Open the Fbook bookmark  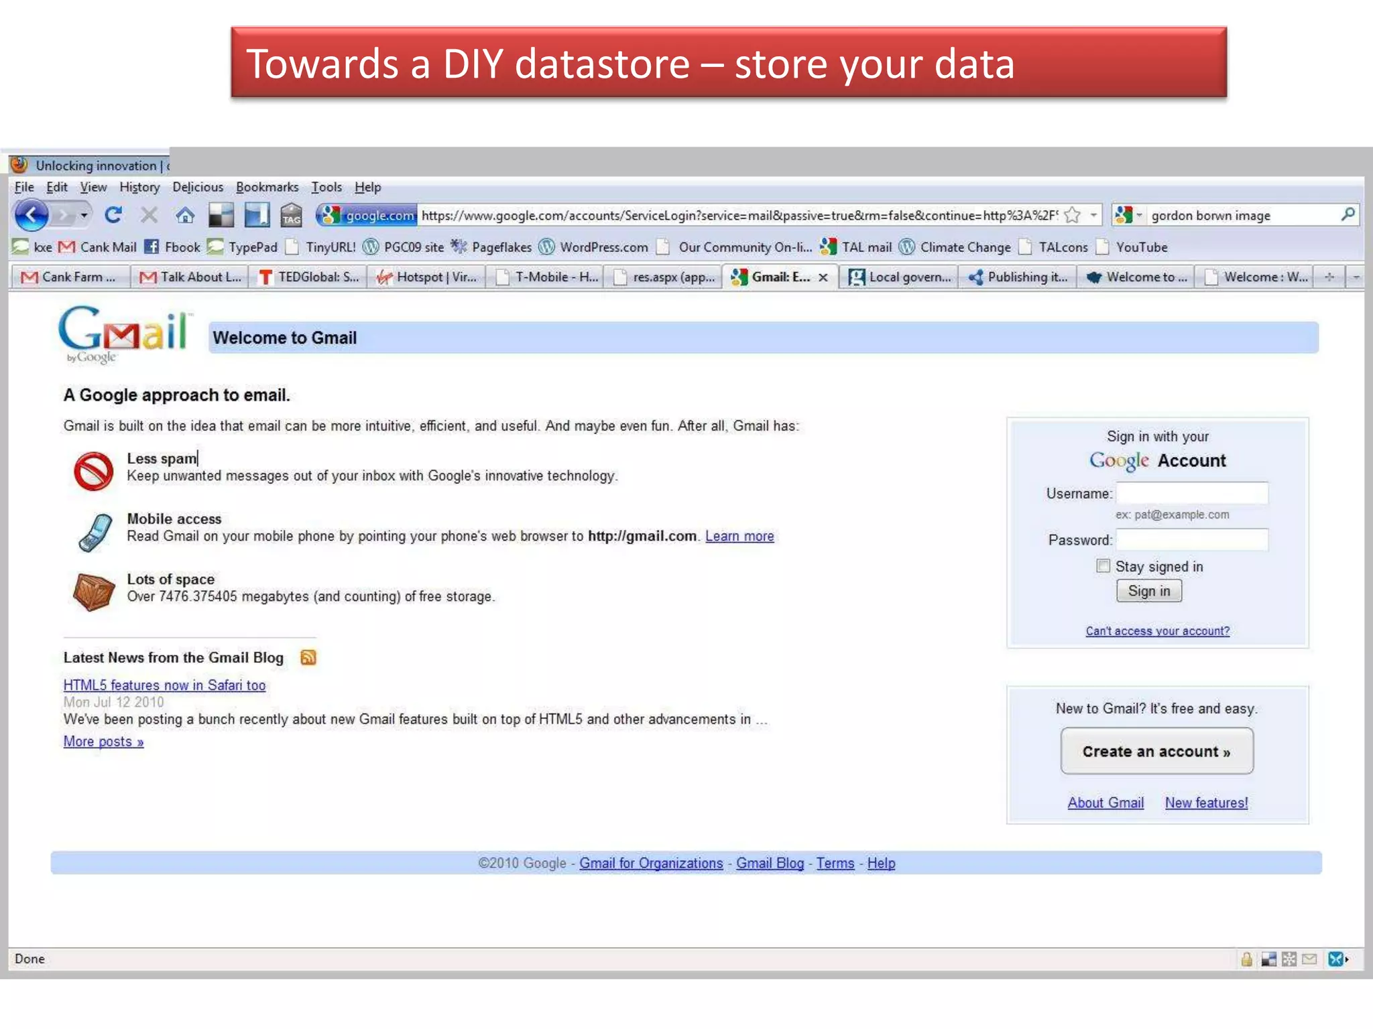pos(172,247)
